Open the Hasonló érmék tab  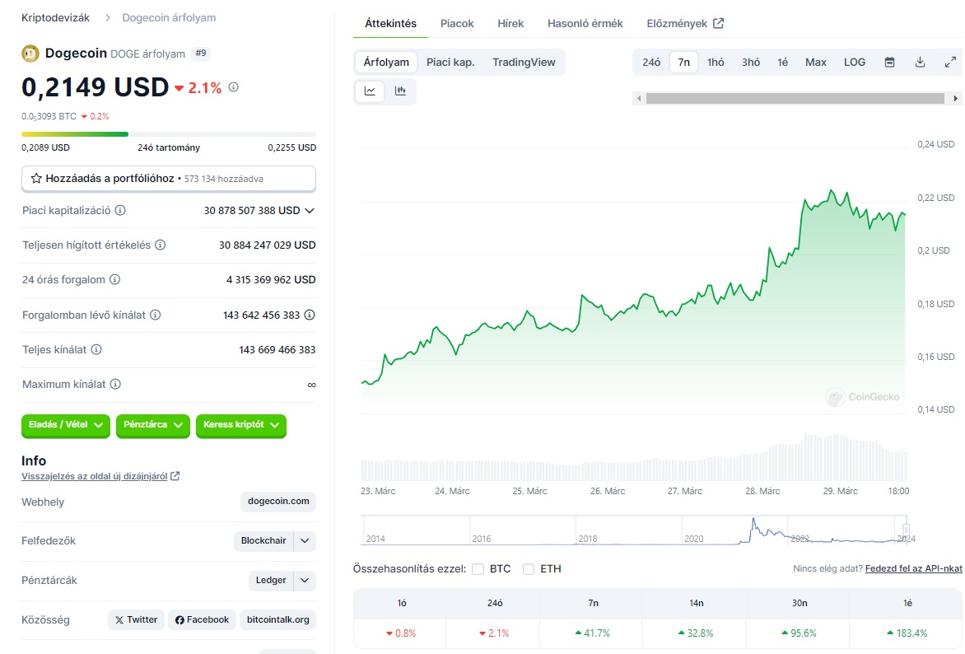[x=585, y=23]
